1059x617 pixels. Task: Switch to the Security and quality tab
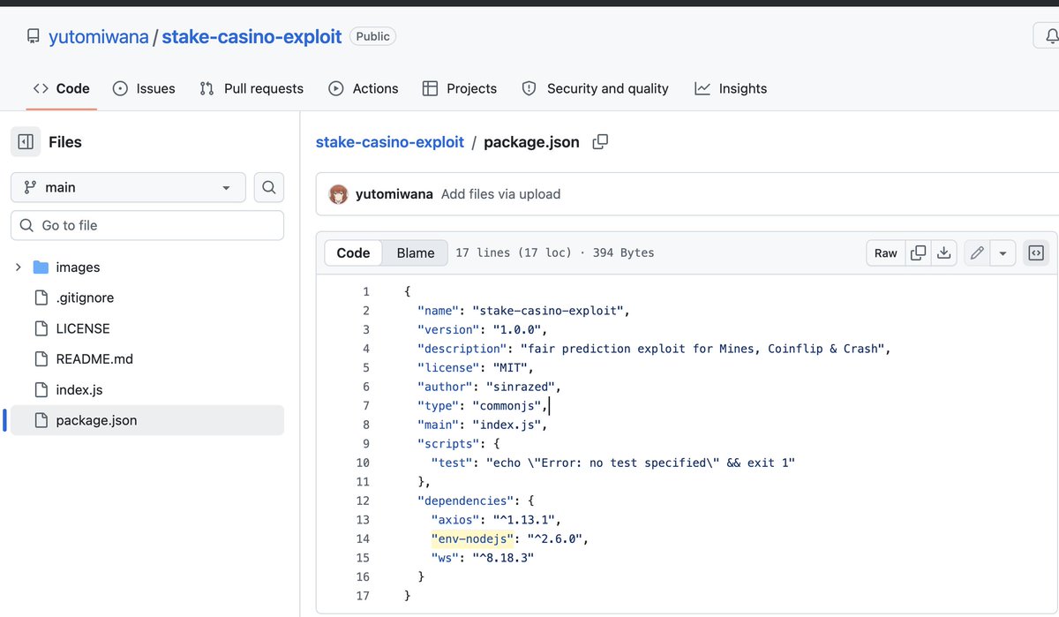pos(595,88)
